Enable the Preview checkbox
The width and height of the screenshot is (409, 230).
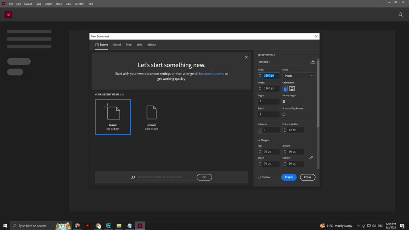pyautogui.click(x=259, y=177)
